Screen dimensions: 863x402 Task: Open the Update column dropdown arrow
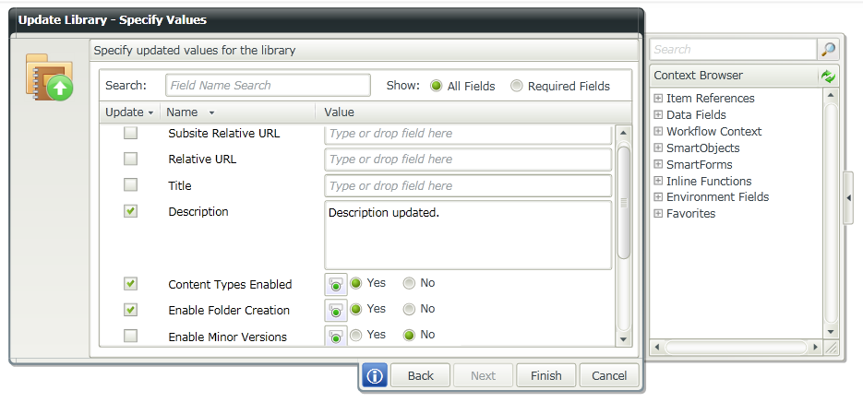click(150, 112)
